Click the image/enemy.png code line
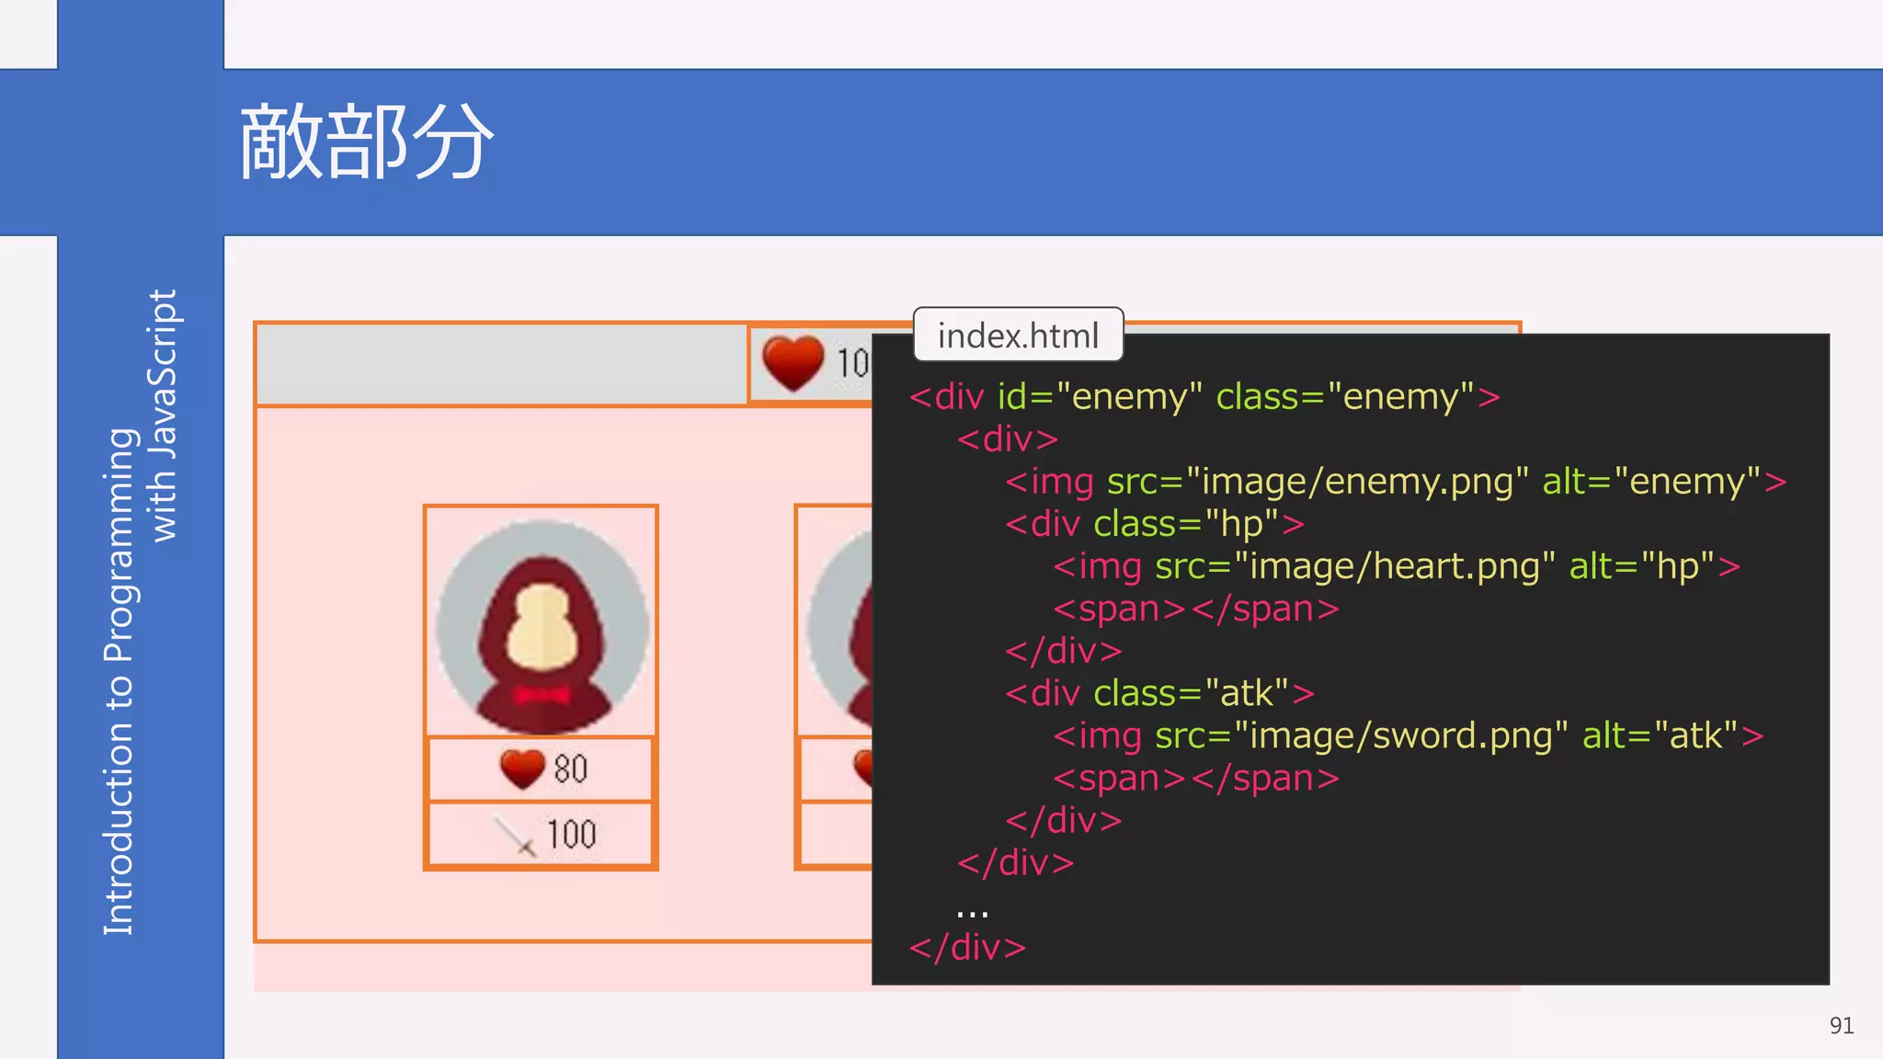This screenshot has width=1883, height=1059. tap(1396, 482)
